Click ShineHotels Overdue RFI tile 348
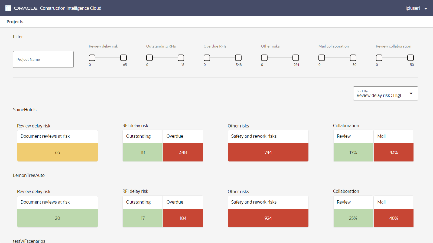This screenshot has height=243, width=433. [x=183, y=152]
